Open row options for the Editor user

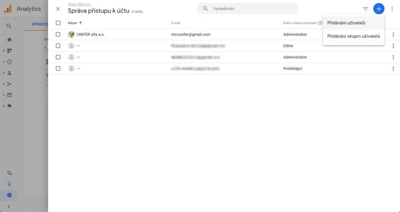point(393,46)
